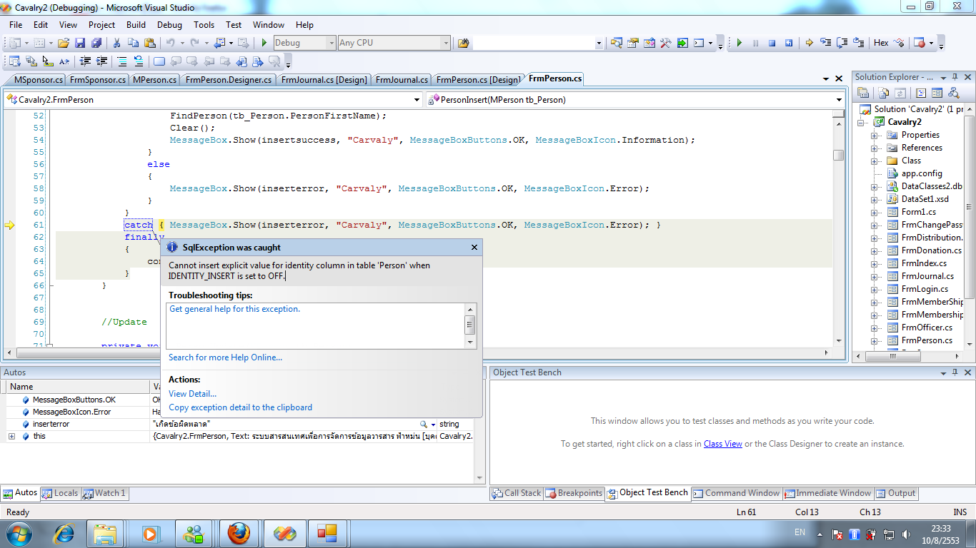Toggle bookmark icon in text editor toolbar

[159, 61]
